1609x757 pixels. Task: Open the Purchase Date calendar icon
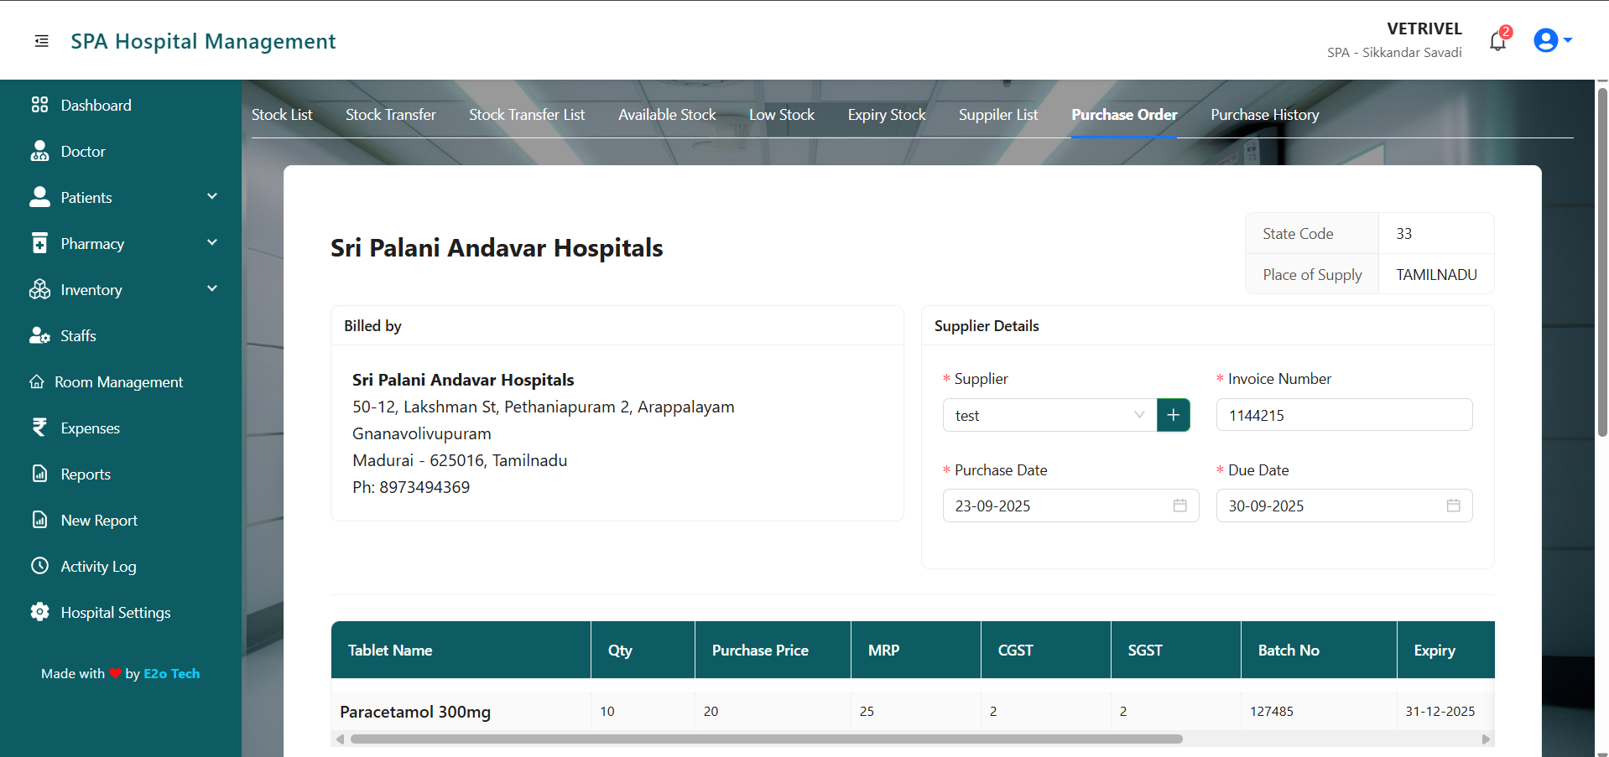[1179, 506]
